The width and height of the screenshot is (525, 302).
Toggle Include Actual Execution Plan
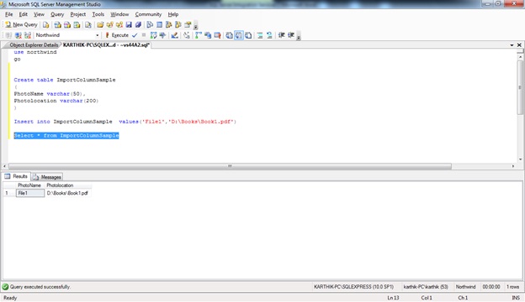[x=199, y=35]
